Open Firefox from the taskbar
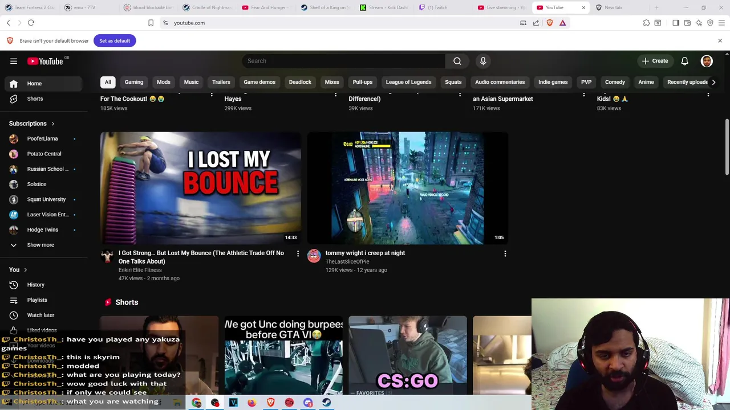This screenshot has height=410, width=730. pos(252,403)
